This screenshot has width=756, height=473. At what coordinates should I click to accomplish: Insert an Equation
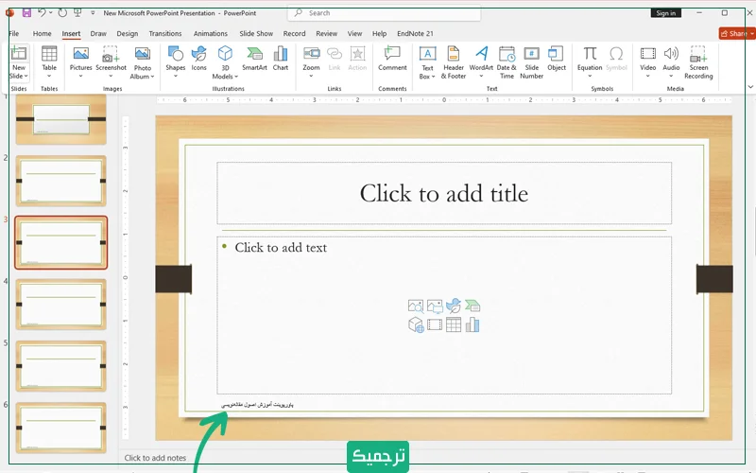[x=590, y=61]
